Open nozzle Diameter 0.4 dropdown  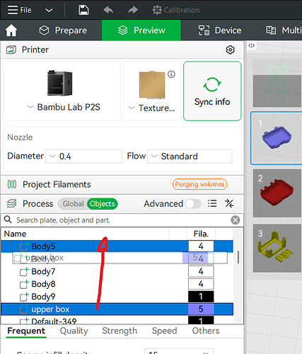point(83,156)
